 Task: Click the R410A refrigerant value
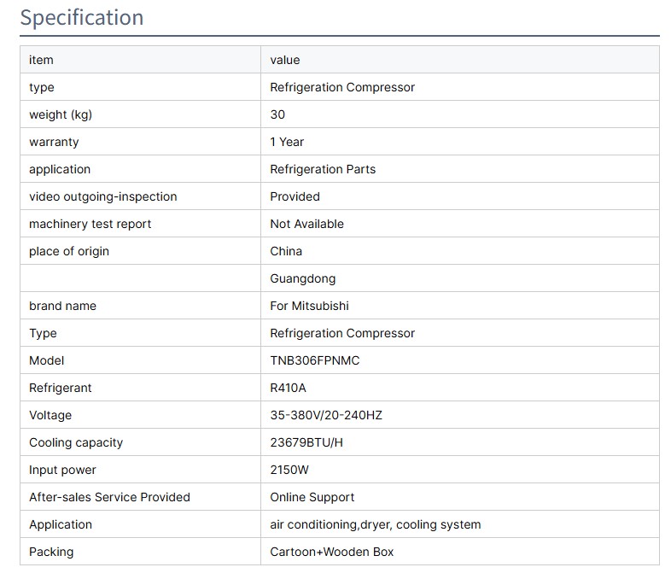[288, 388]
